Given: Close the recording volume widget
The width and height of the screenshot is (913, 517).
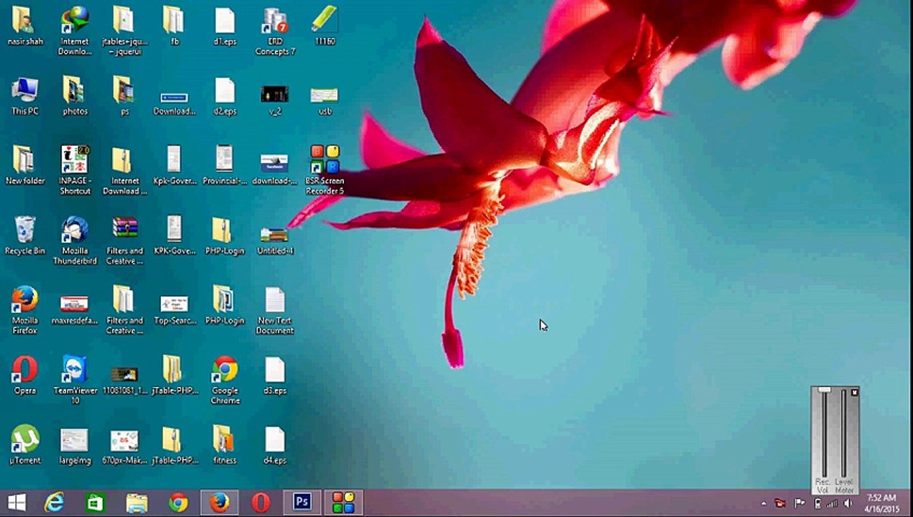Looking at the screenshot, I should [x=854, y=392].
